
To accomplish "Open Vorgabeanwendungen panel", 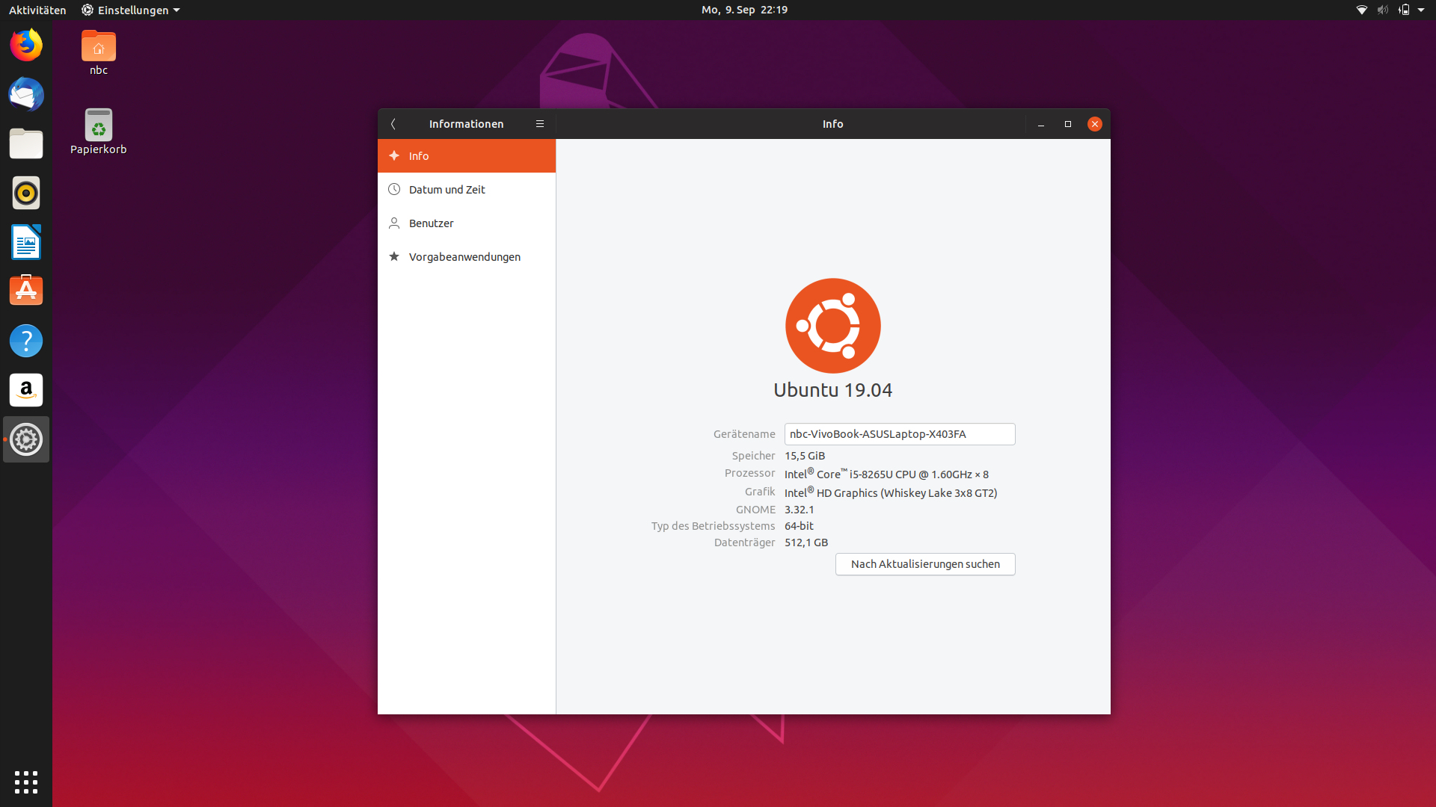I will point(467,256).
